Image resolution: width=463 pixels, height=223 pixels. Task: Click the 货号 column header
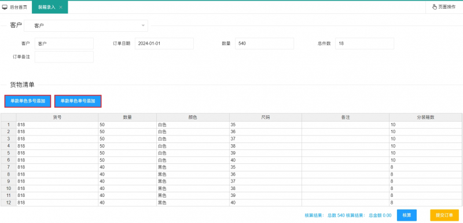[x=57, y=117]
